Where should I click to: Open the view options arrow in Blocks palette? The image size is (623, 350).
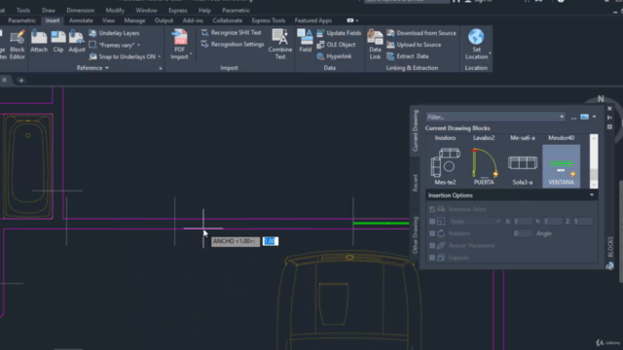coord(594,117)
